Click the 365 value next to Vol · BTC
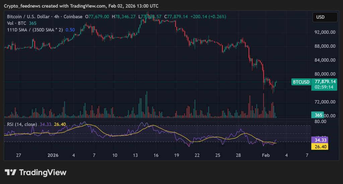 pyautogui.click(x=32, y=23)
